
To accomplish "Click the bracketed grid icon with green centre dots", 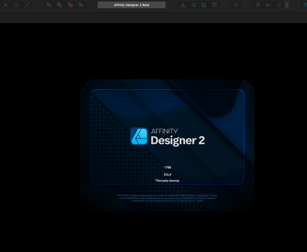I will click(6, 5).
